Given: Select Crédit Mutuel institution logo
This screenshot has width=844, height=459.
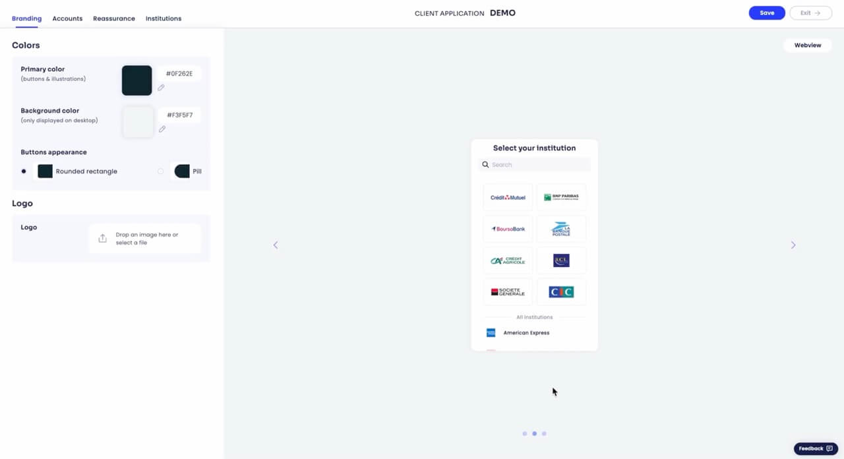Looking at the screenshot, I should click(x=508, y=197).
